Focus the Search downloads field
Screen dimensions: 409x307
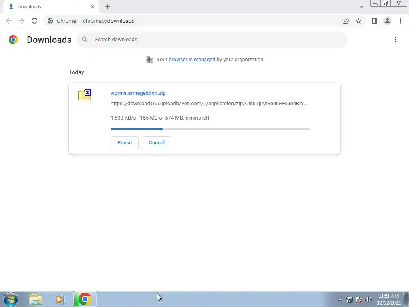[x=212, y=40]
